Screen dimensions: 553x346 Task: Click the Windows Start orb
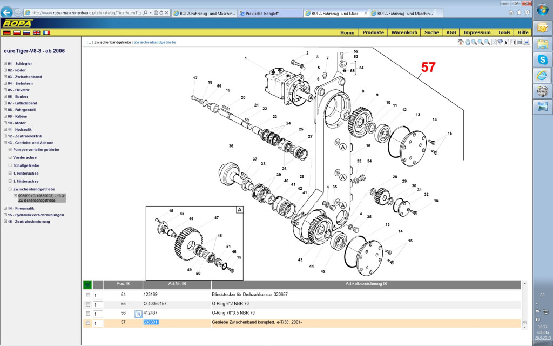coord(542,10)
